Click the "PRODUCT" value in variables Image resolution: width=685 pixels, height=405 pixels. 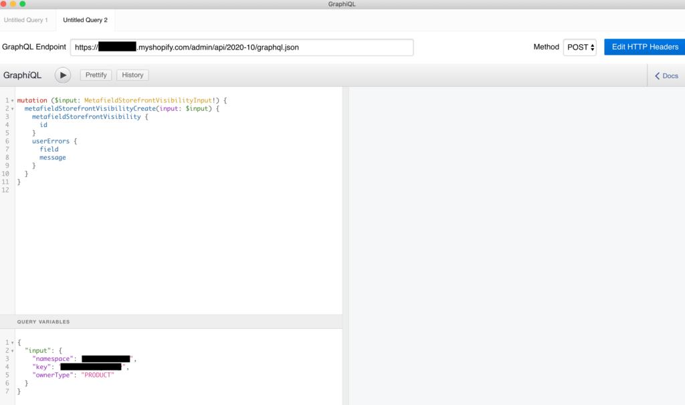(x=98, y=375)
